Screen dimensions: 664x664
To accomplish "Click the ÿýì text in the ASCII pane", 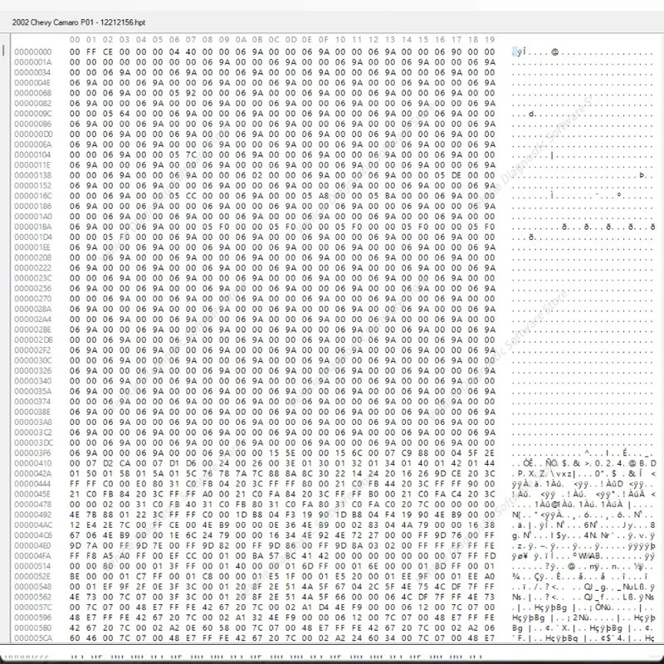I will (520, 51).
